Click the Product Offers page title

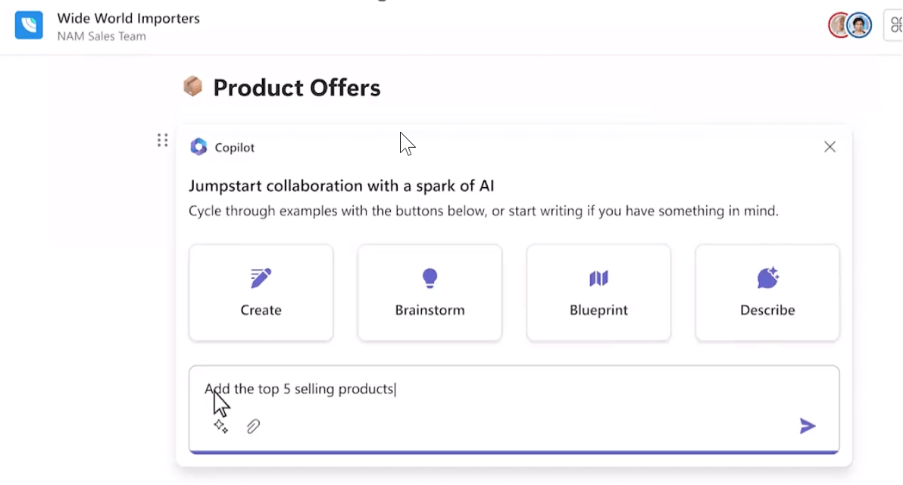297,88
